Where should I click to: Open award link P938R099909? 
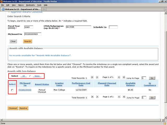(25, 90)
